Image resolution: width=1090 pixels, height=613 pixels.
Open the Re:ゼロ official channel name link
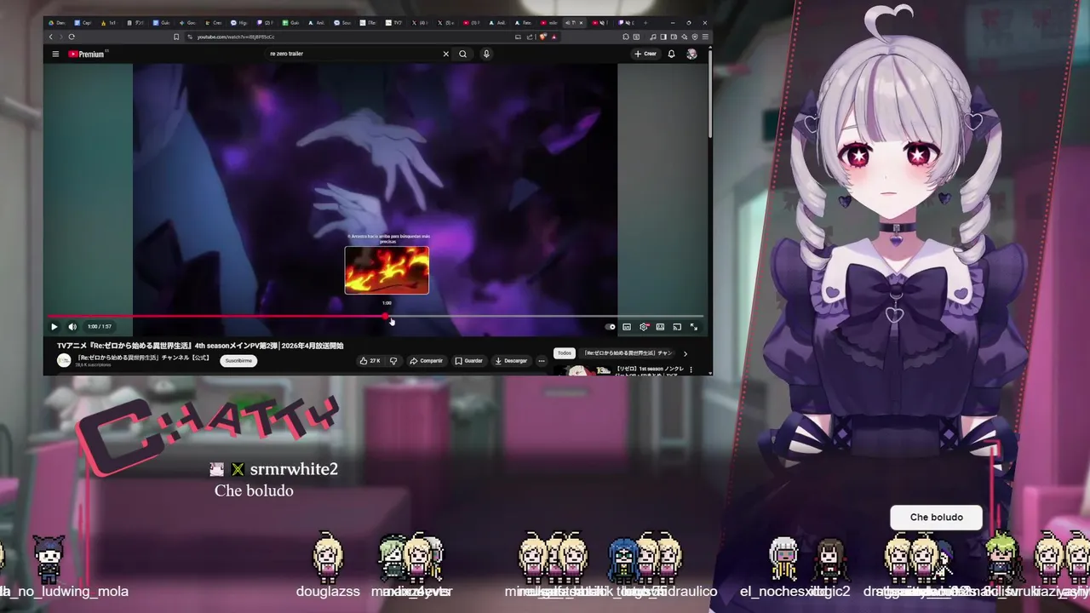143,358
